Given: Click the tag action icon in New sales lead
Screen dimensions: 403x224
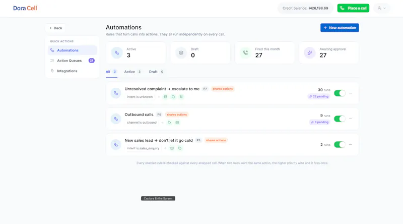Looking at the screenshot, I should point(180,148).
